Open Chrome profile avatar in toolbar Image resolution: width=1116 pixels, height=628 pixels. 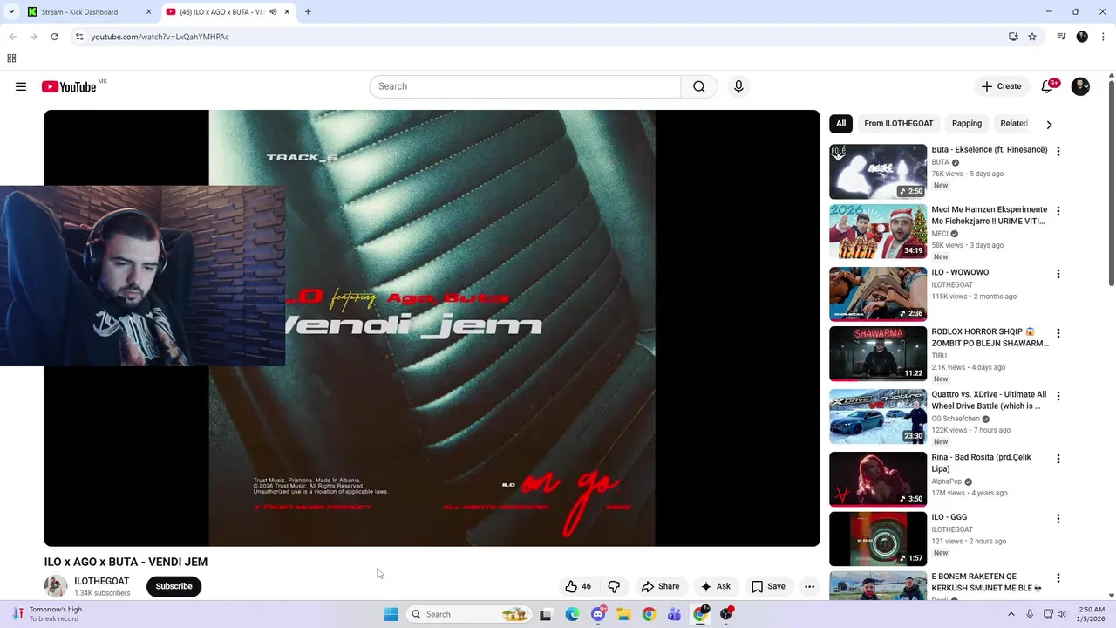[1082, 37]
